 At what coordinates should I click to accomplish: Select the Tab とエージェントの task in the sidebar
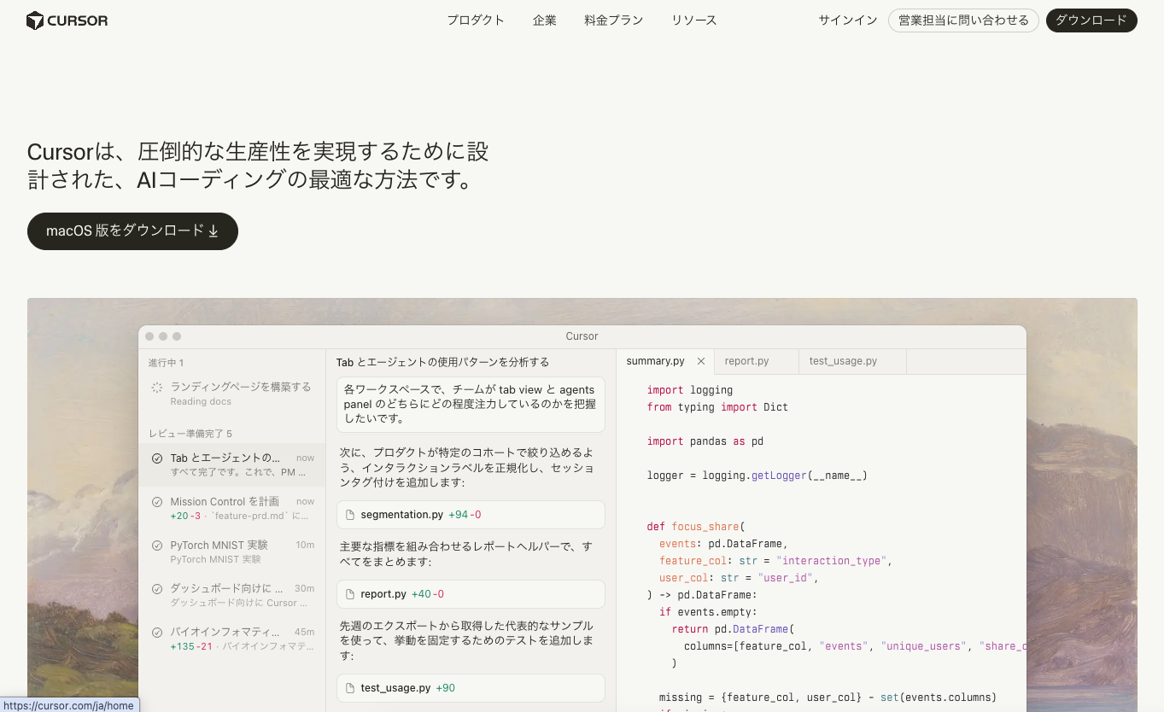click(x=222, y=464)
